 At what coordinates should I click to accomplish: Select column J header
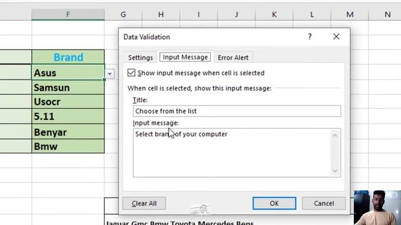tap(236, 14)
